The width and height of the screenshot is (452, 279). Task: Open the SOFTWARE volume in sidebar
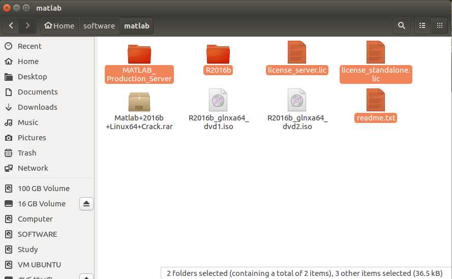click(x=47, y=234)
